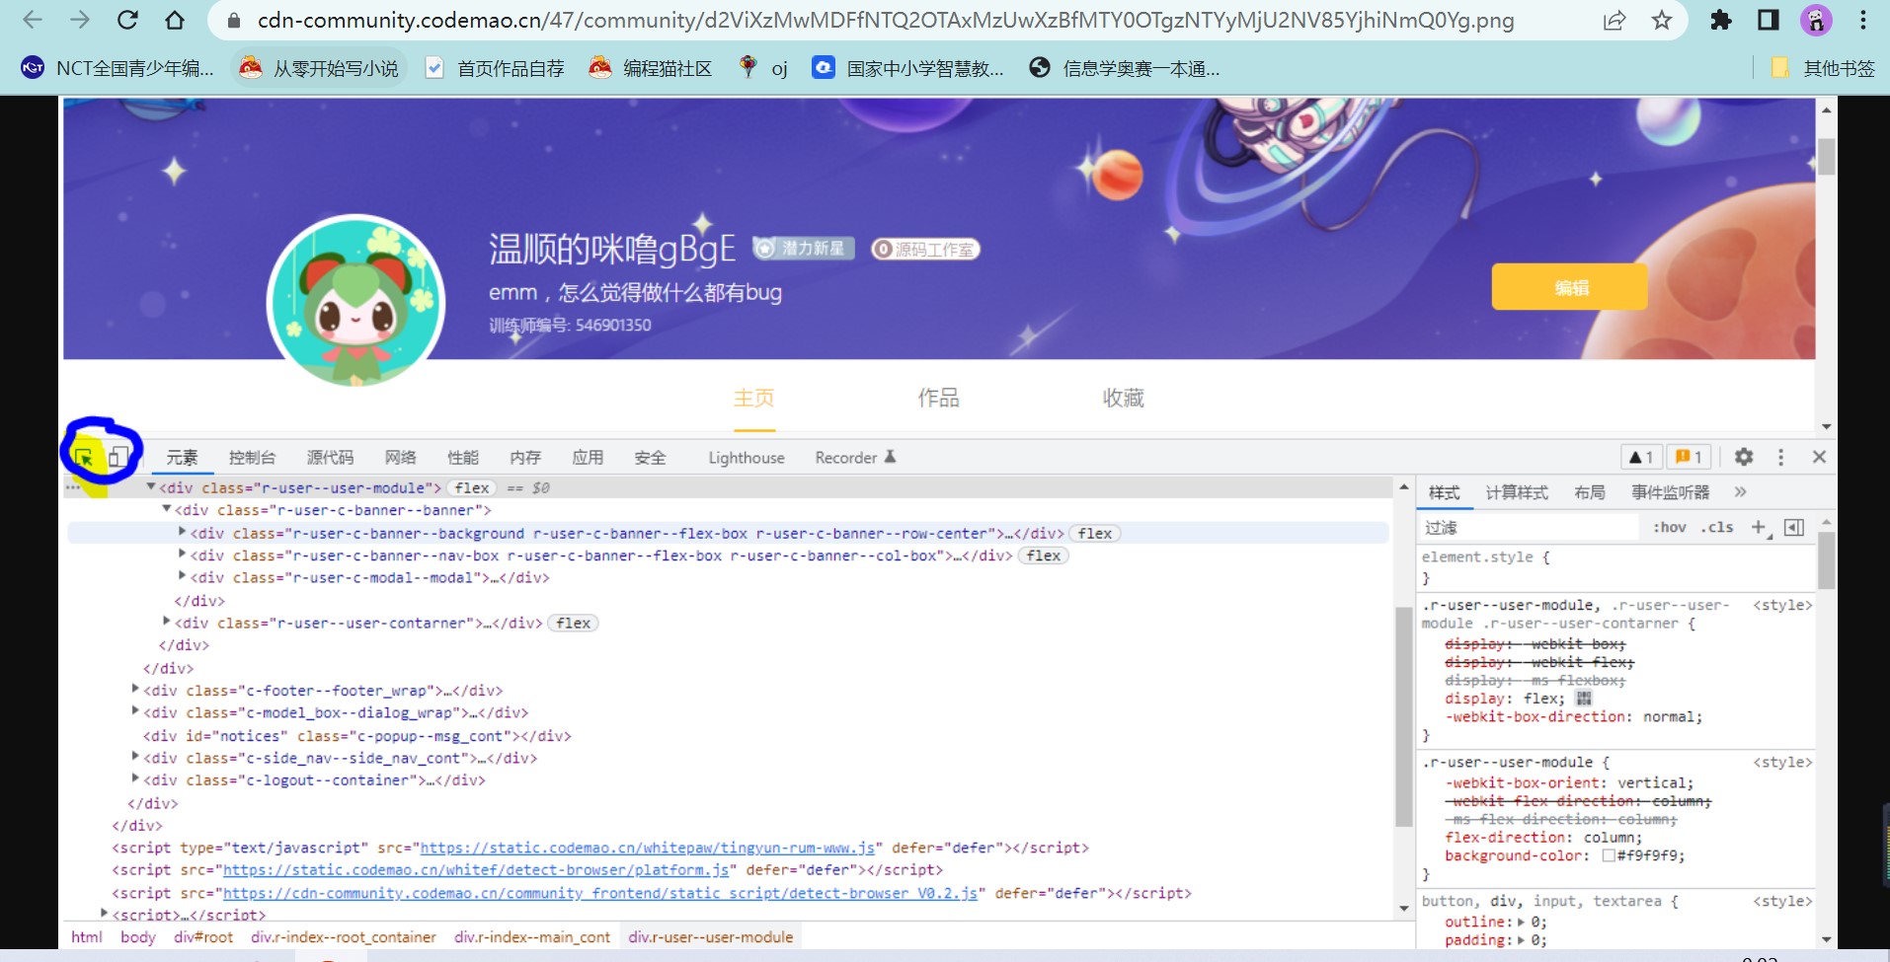This screenshot has height=962, width=1890.
Task: Expand the r-user-c-modal--modal div node
Action: (183, 576)
